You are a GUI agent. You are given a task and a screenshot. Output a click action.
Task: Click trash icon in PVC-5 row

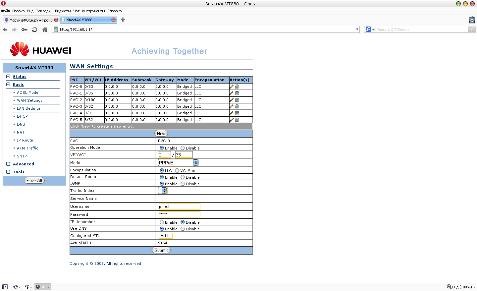(x=237, y=120)
